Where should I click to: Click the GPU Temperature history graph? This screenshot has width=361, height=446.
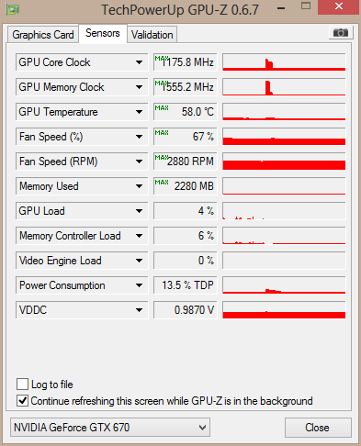click(284, 112)
